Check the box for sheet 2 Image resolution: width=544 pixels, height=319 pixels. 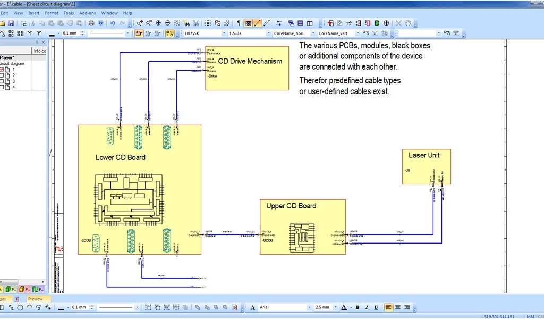click(2, 75)
